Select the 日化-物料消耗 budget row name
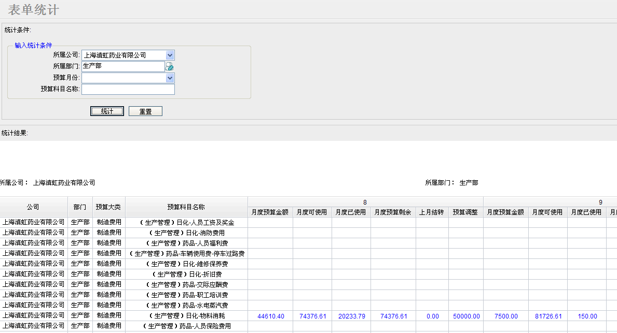Viewport: 617px width, 333px height. pyautogui.click(x=187, y=316)
